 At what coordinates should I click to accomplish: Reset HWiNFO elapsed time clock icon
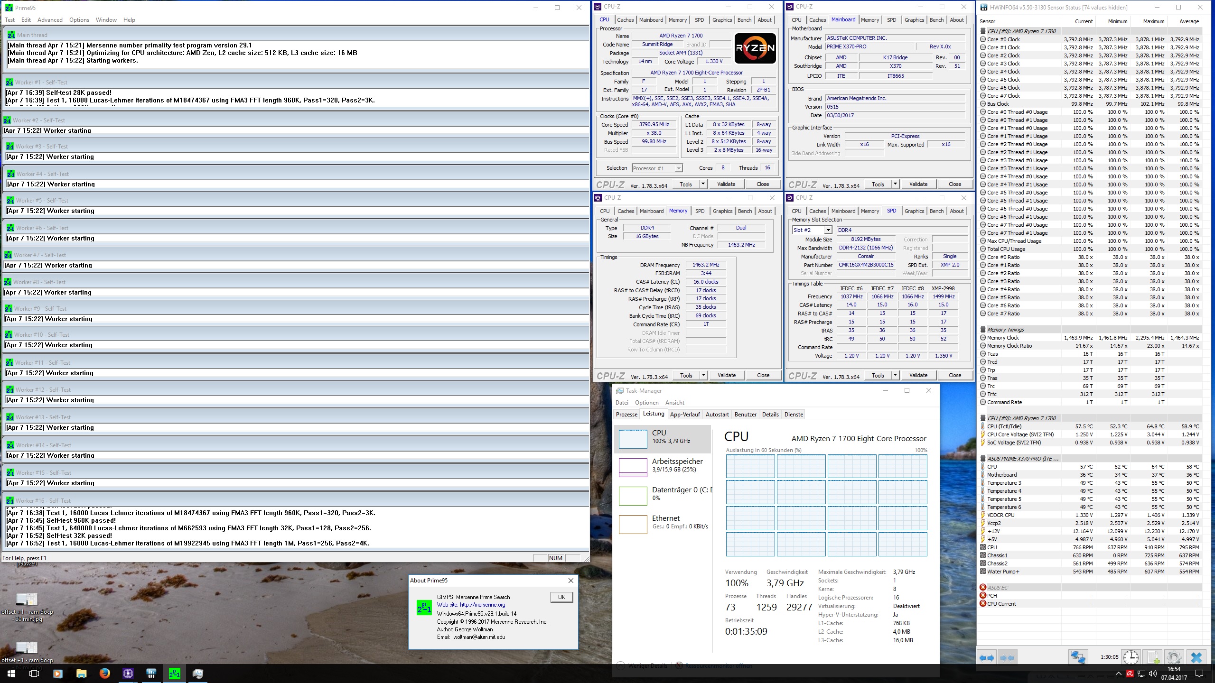[x=1131, y=657]
